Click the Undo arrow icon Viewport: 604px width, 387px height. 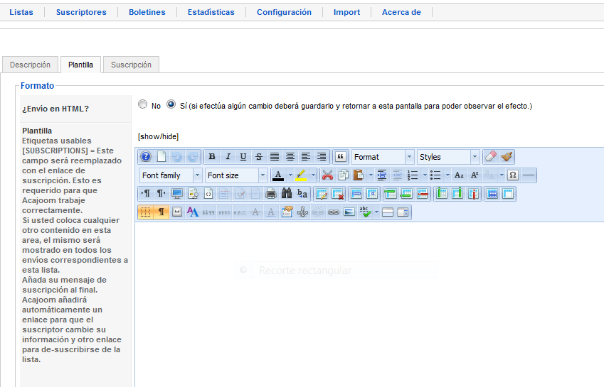click(x=177, y=157)
